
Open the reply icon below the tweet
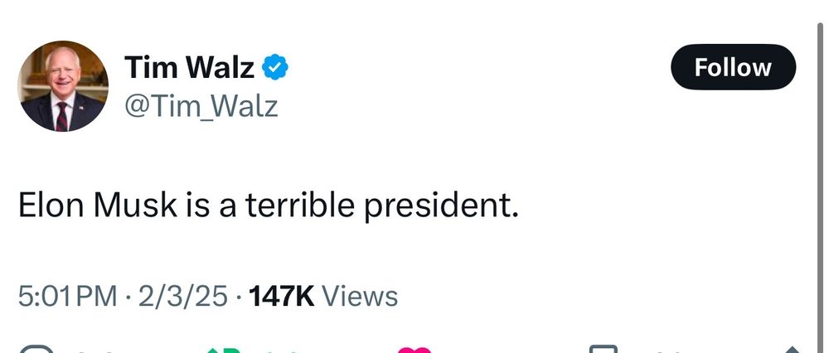33,349
